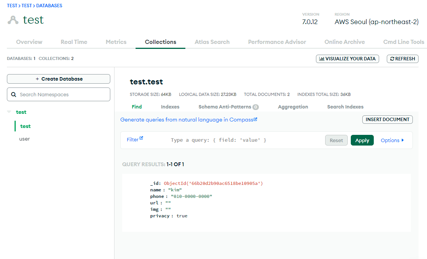This screenshot has width=427, height=259.
Task: Open the Performance Advisor tab
Action: (277, 42)
